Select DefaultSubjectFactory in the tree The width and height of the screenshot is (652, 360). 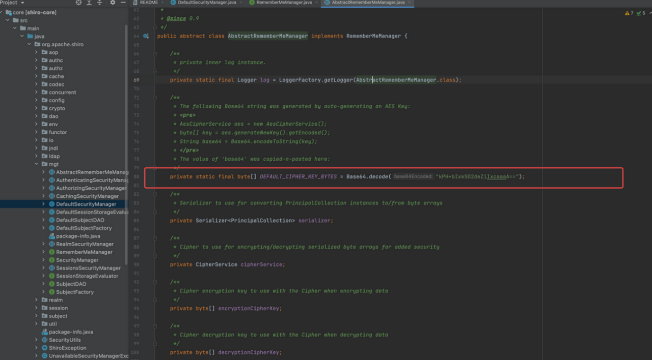pyautogui.click(x=84, y=228)
